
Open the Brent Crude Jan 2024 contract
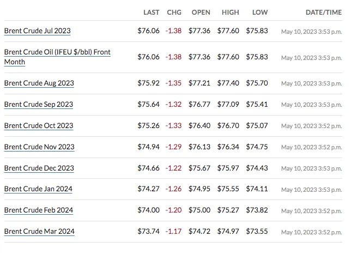pyautogui.click(x=38, y=189)
